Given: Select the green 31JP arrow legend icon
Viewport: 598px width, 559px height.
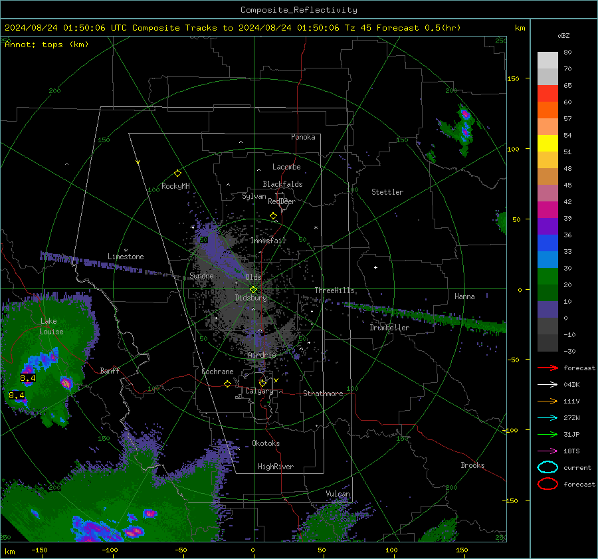Looking at the screenshot, I should coord(548,434).
